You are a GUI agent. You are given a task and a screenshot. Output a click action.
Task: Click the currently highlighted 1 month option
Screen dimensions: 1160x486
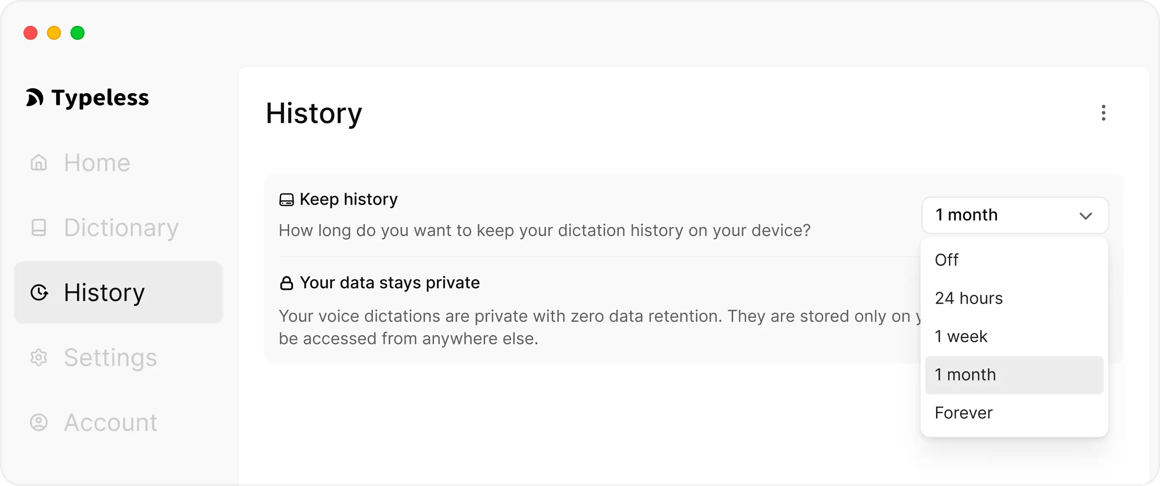(x=965, y=374)
